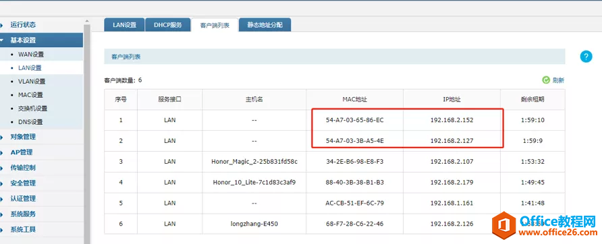Click IP address 192.168.2.152

point(452,120)
